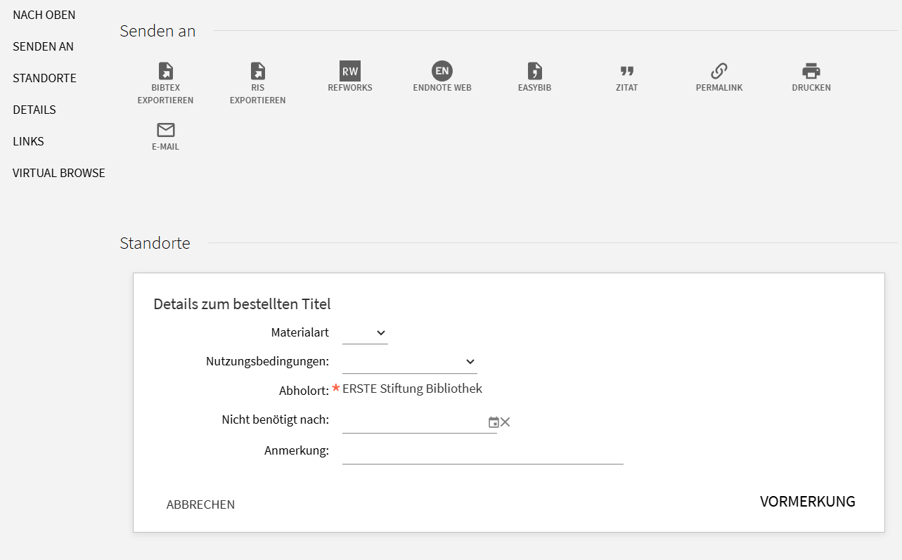
Task: Submit the Vormerkung request
Action: [808, 502]
